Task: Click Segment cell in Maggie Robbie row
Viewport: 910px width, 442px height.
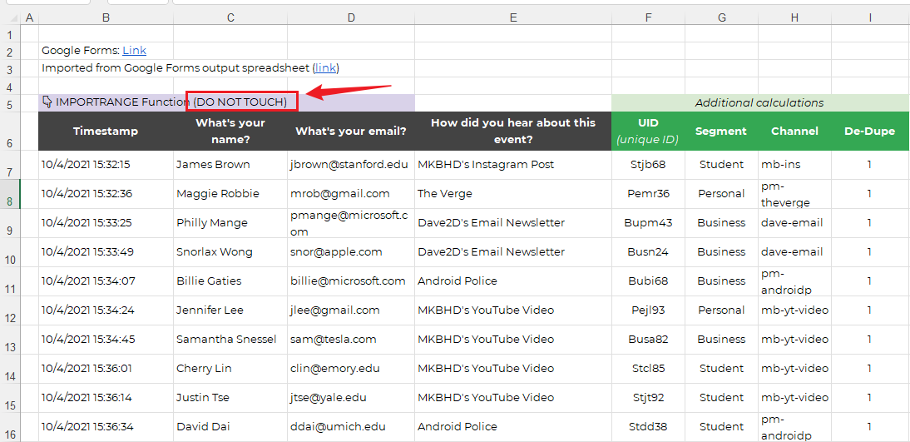Action: coord(721,194)
